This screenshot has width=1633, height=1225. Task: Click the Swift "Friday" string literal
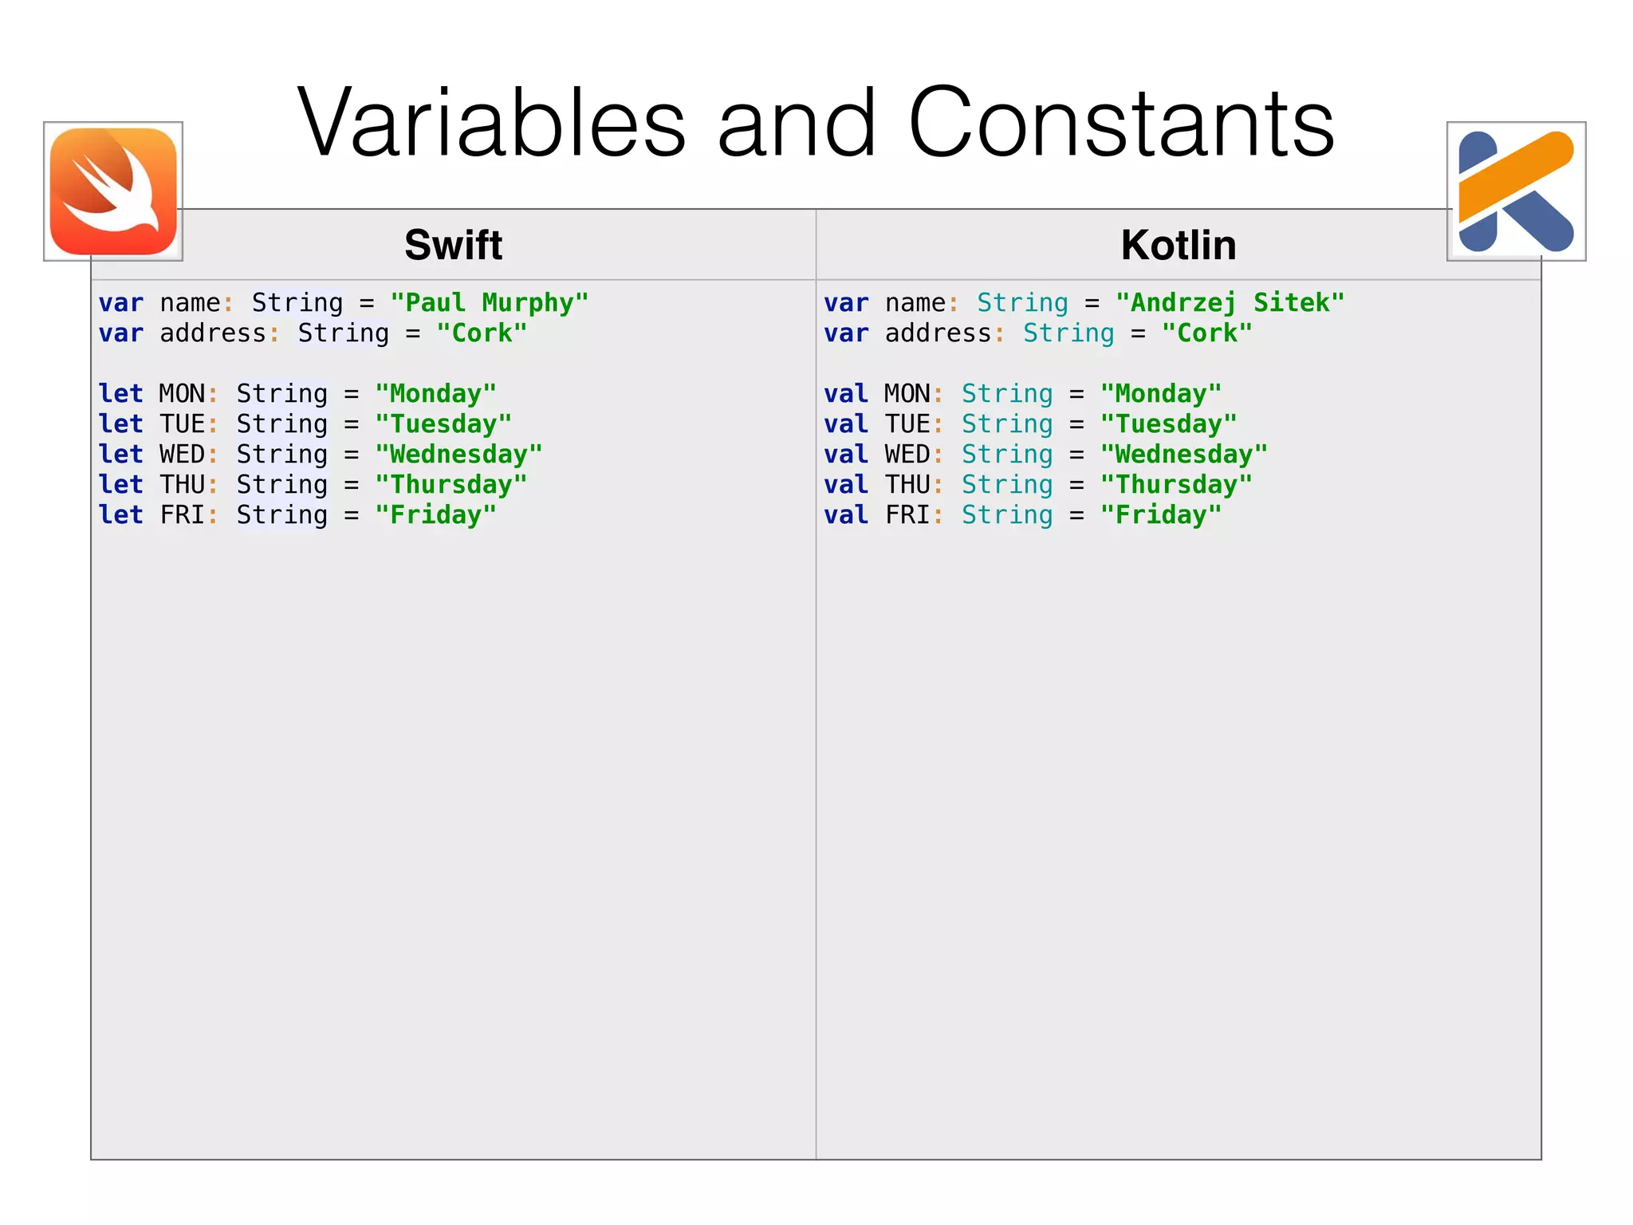tap(435, 515)
